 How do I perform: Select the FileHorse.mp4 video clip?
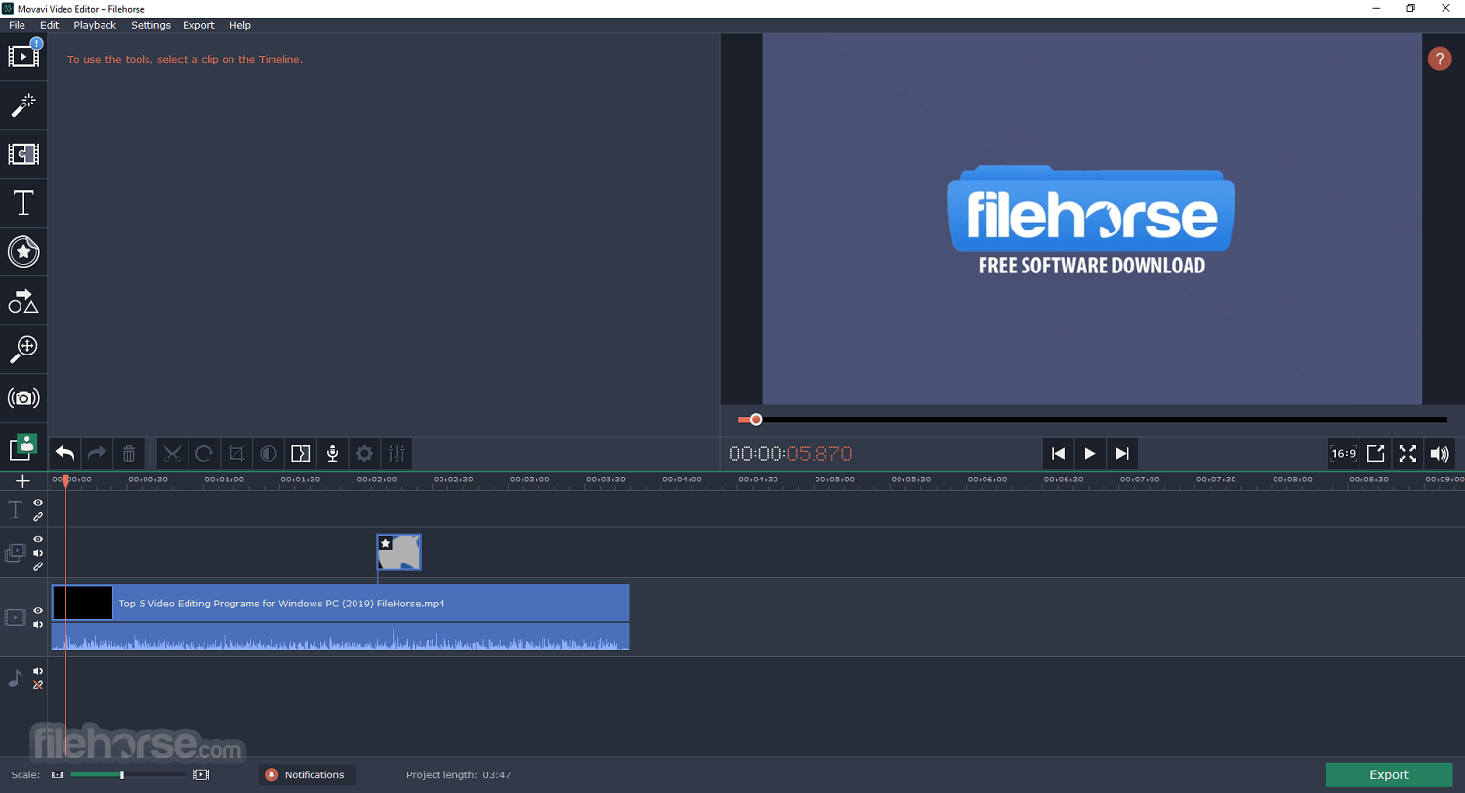(340, 603)
